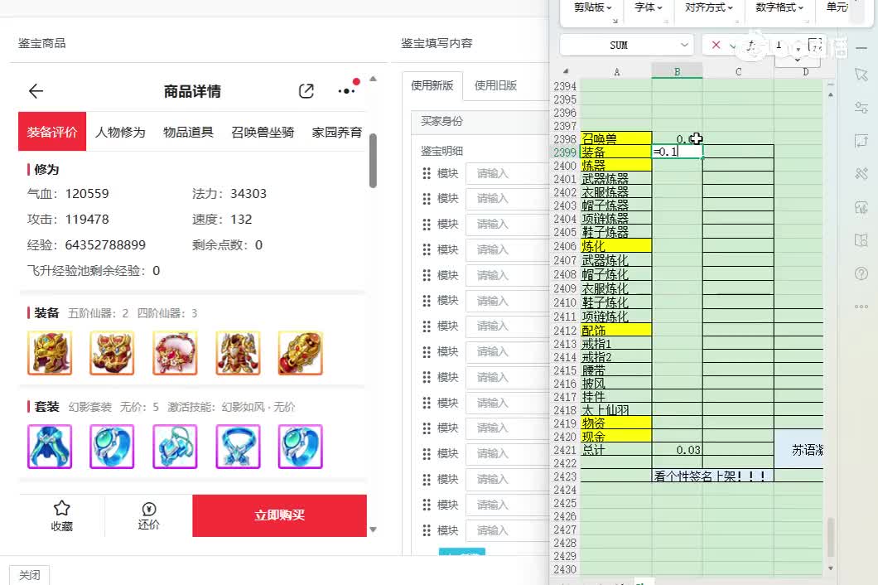Open the settings sliders icon in right sidebar

[860, 108]
